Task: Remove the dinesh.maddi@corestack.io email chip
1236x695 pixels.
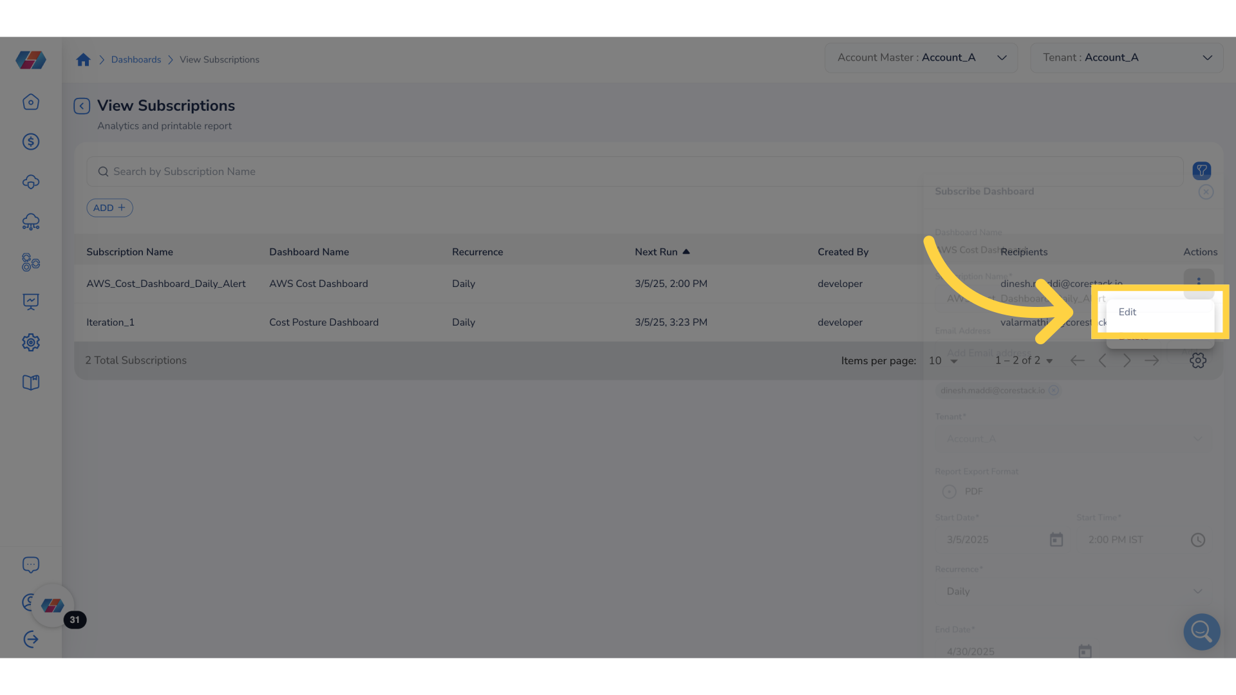Action: [1054, 390]
